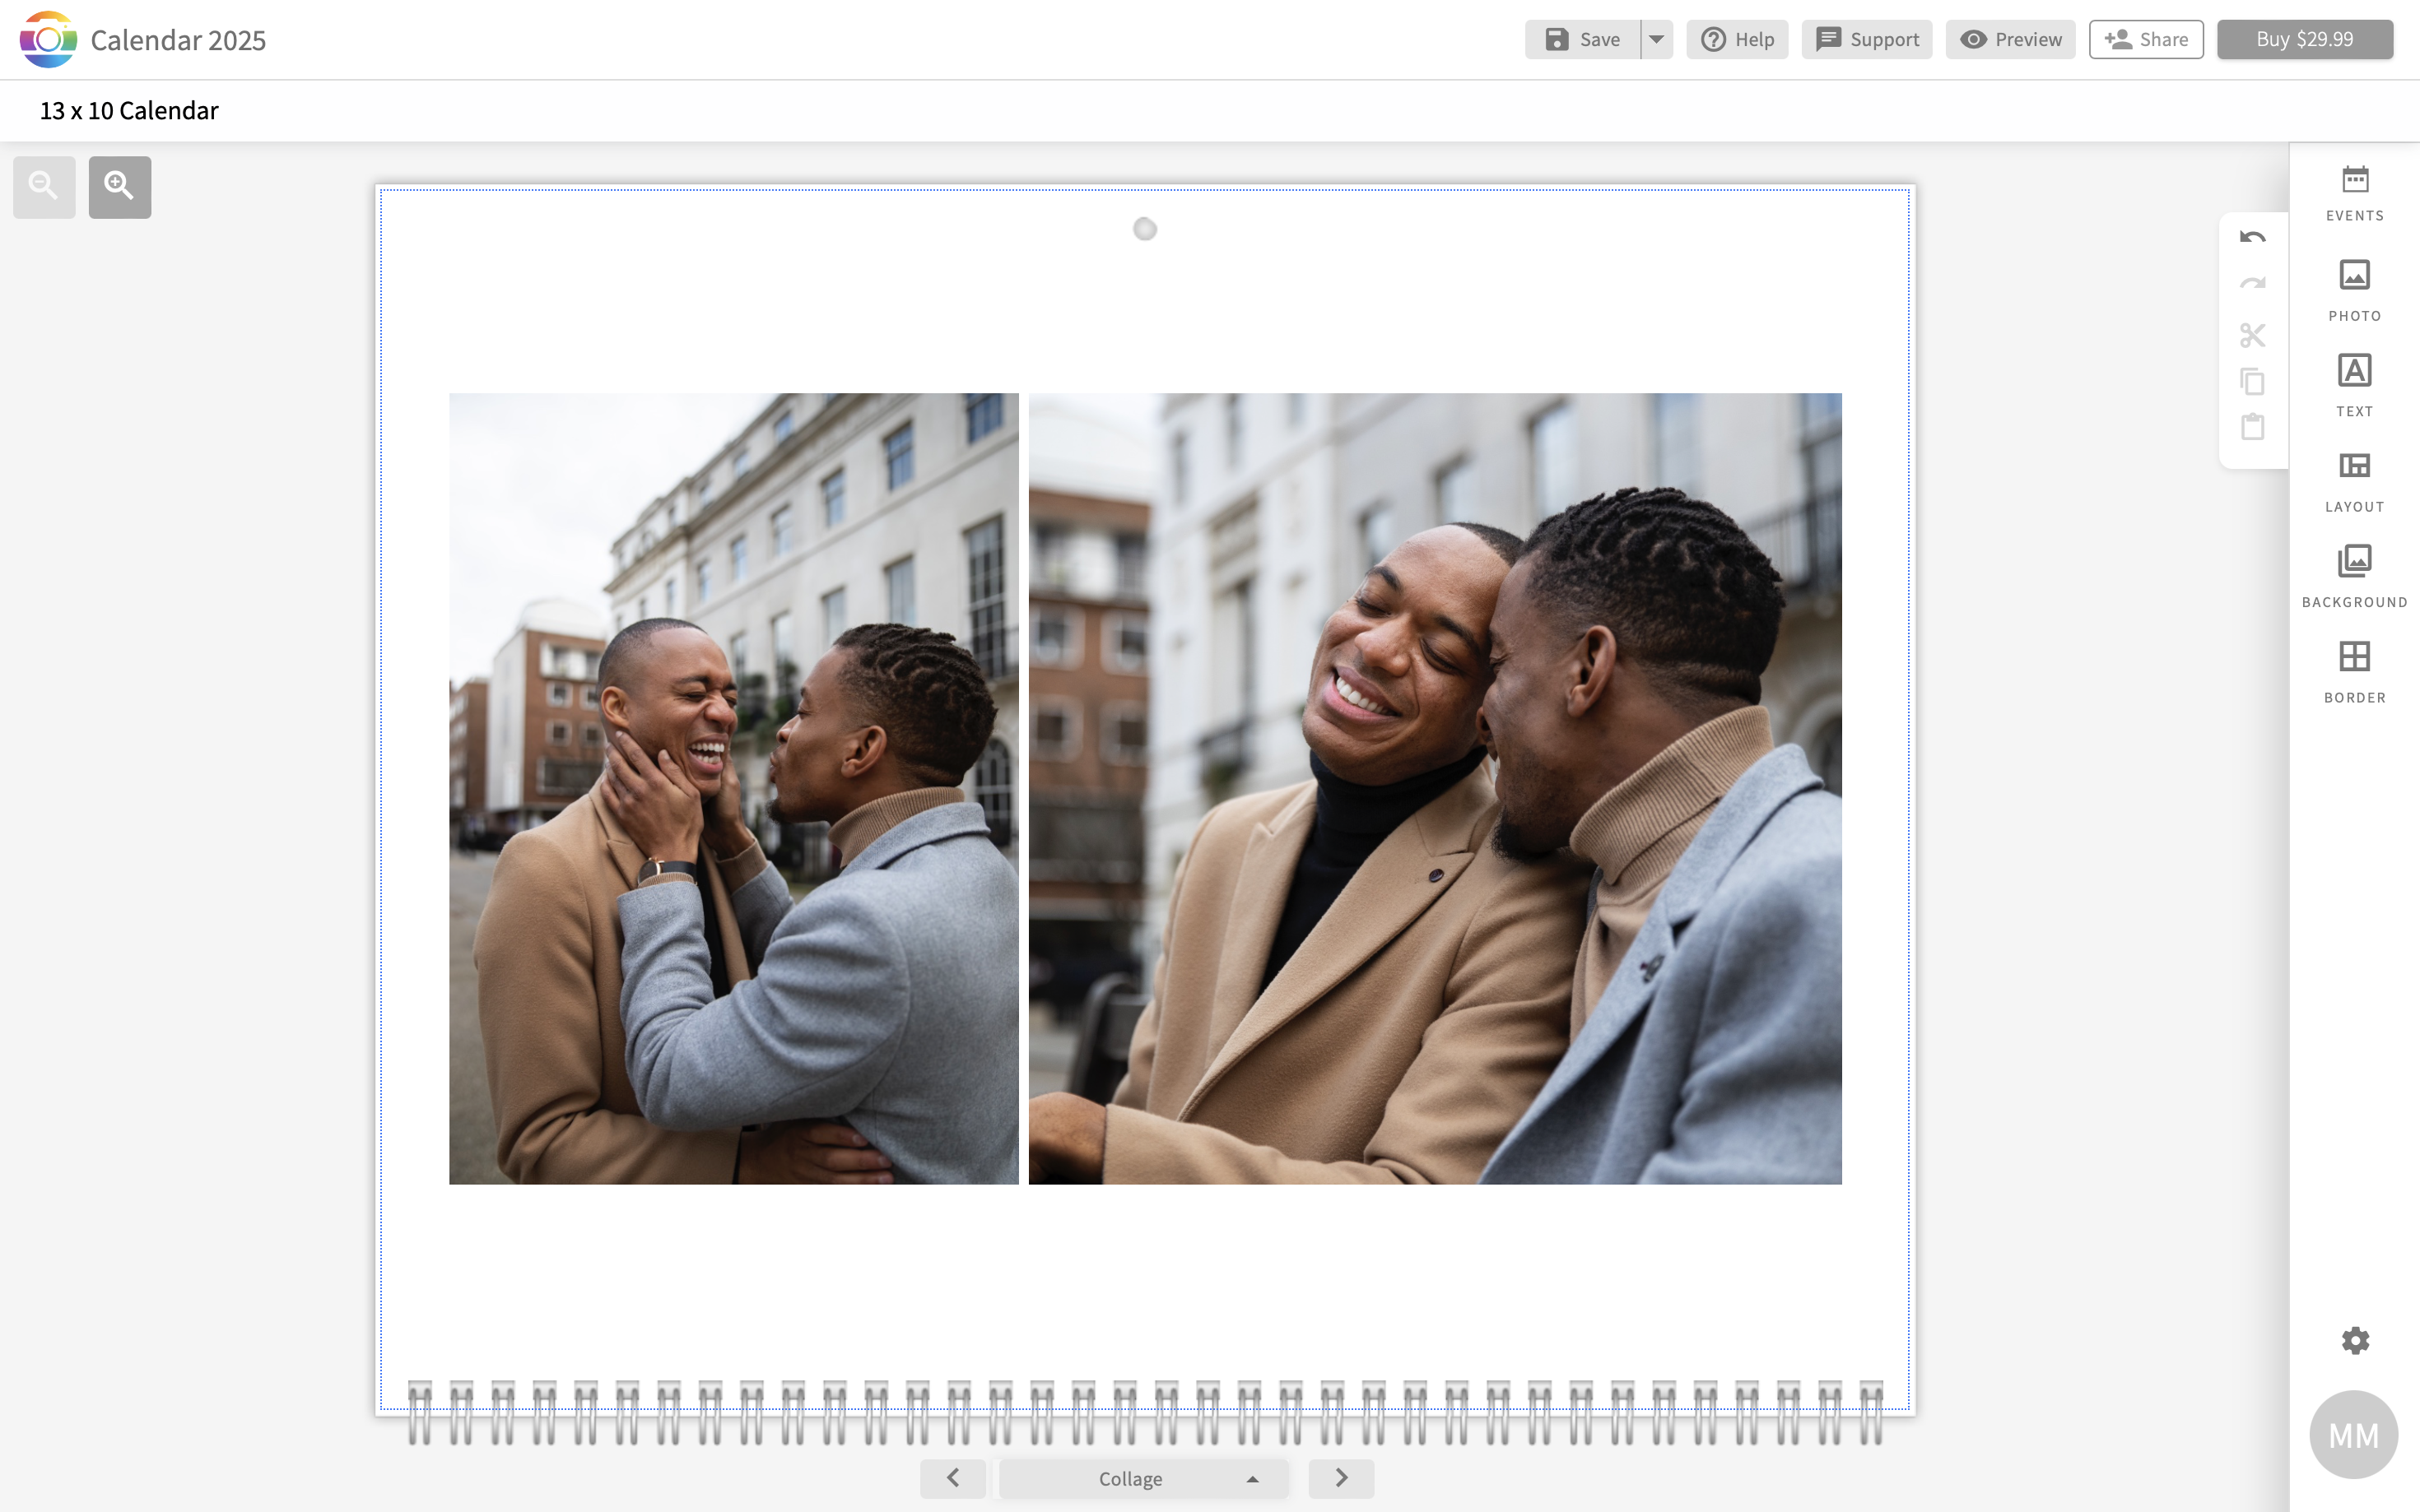
Task: Click the 13 x 10 Calendar label
Action: (129, 111)
